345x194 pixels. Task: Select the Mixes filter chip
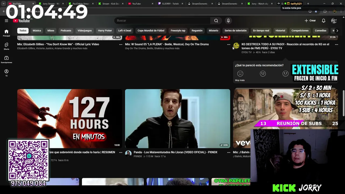click(51, 30)
